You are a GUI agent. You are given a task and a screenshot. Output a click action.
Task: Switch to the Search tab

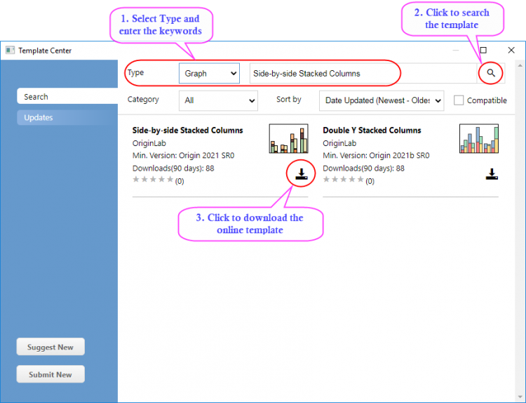click(x=67, y=97)
